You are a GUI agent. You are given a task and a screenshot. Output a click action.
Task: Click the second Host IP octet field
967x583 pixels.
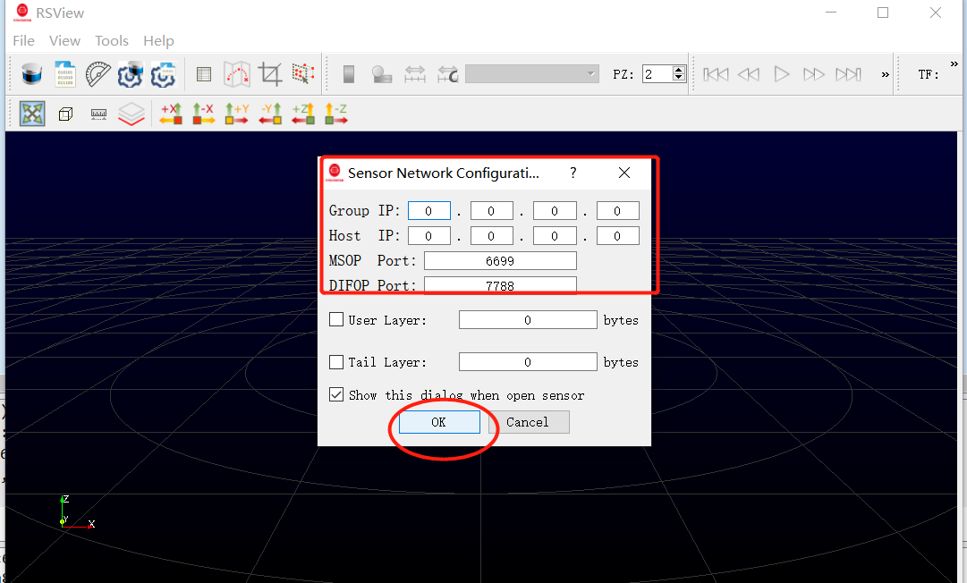[x=491, y=236]
